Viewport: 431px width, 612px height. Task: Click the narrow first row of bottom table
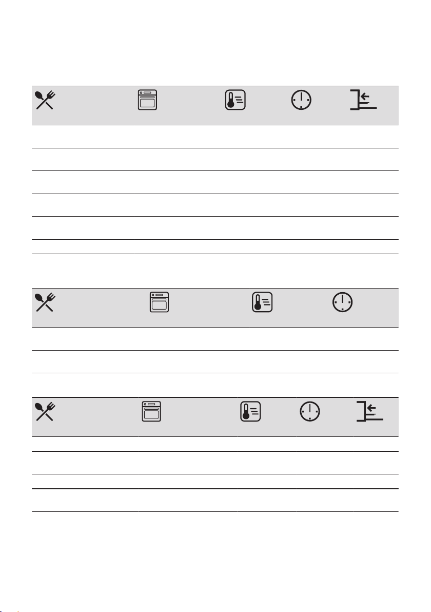click(215, 444)
